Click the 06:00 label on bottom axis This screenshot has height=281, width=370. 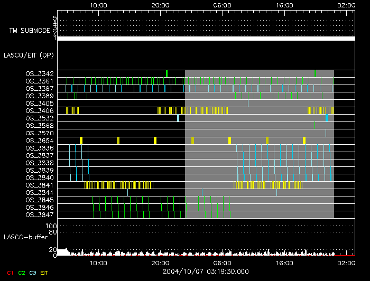tap(223, 263)
